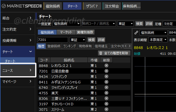Remove 3071 ストリーム from history
The image size is (176, 112).
point(106,109)
